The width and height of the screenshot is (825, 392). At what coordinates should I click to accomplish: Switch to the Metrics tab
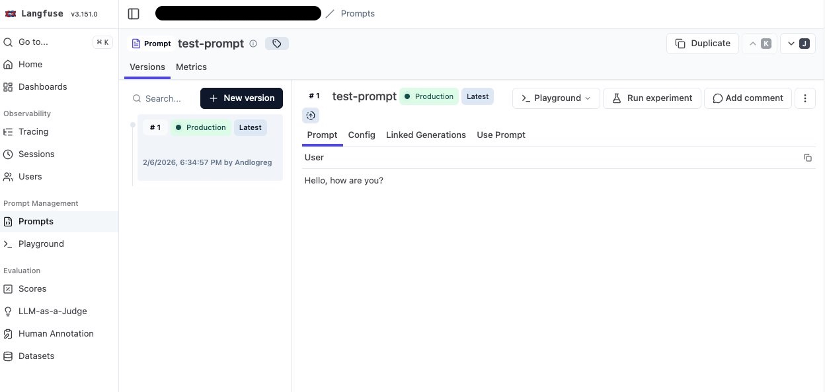[x=191, y=67]
